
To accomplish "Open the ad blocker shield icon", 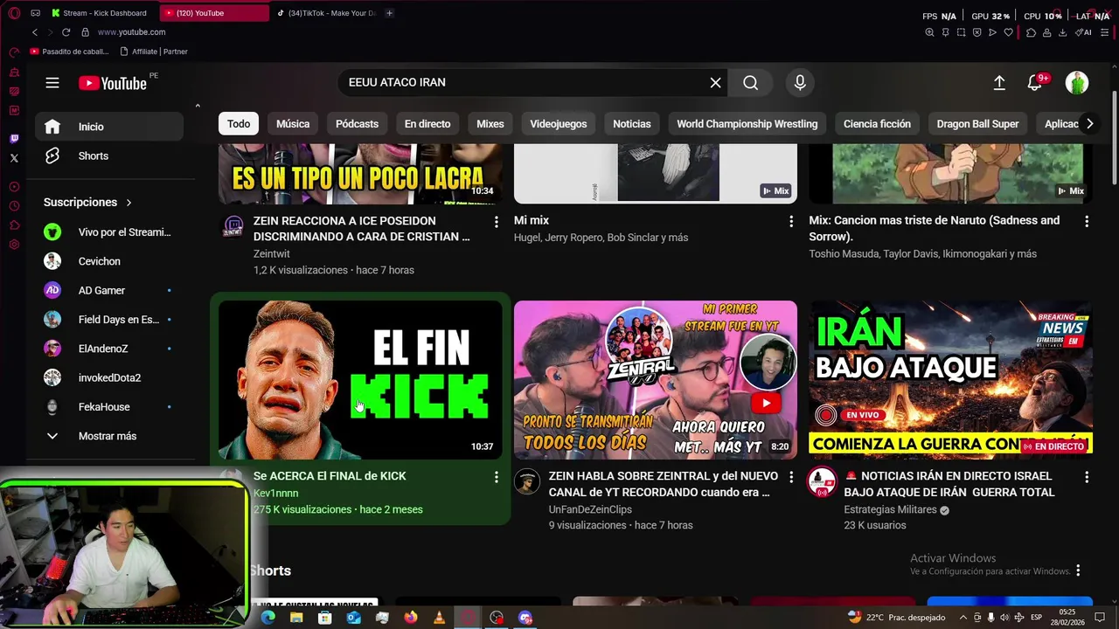I will 977,32.
